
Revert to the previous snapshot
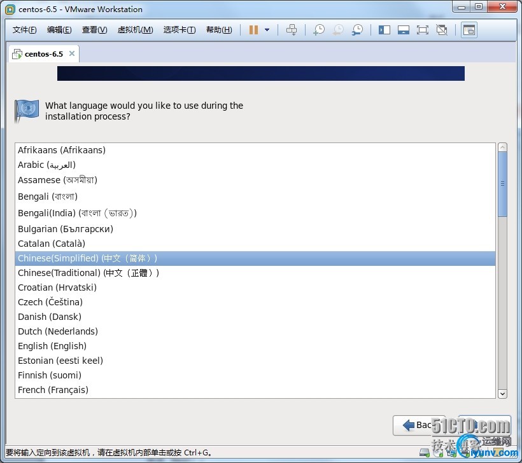pyautogui.click(x=338, y=30)
